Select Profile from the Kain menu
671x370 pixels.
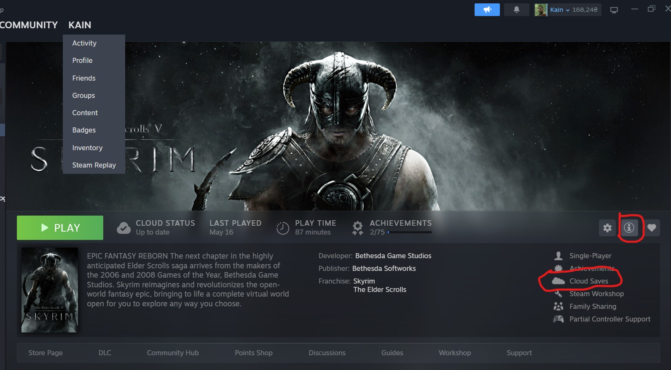[x=94, y=60]
